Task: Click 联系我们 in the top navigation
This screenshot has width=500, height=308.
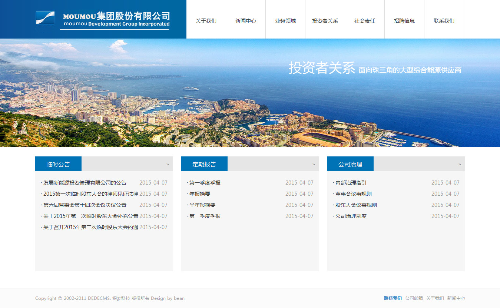Action: pos(444,21)
